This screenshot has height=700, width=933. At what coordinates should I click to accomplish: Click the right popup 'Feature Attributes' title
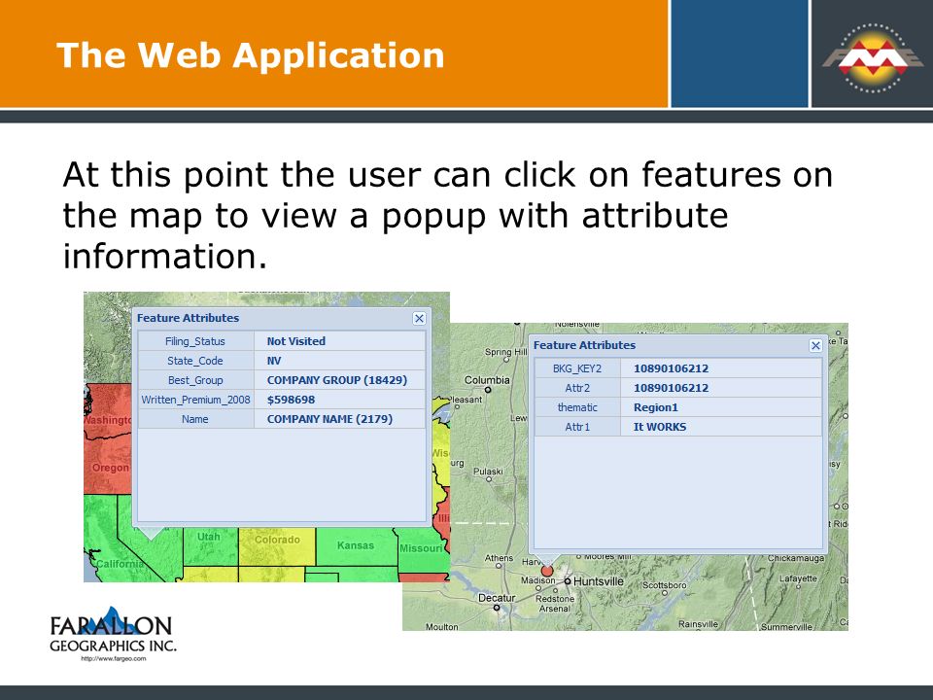click(584, 345)
